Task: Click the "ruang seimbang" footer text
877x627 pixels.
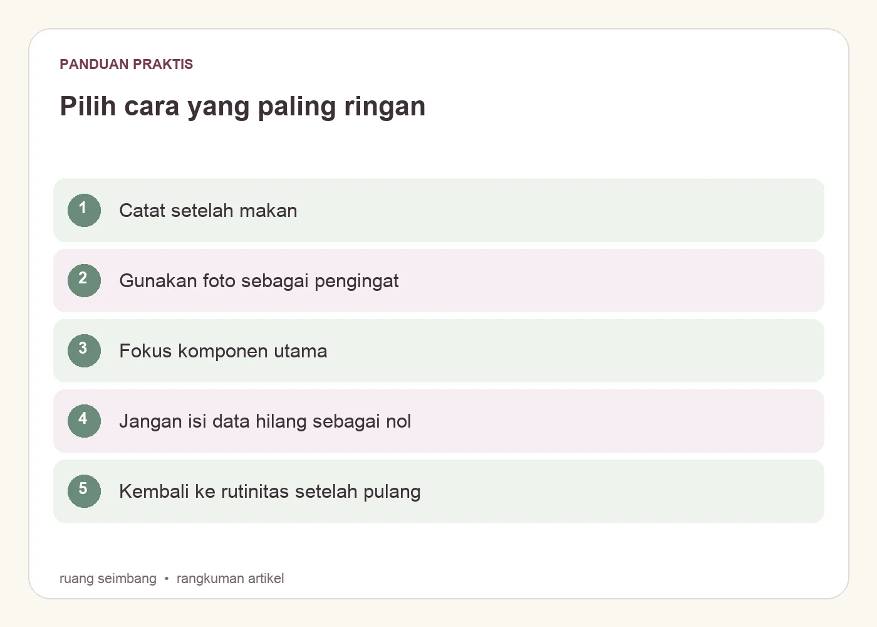Action: point(108,578)
